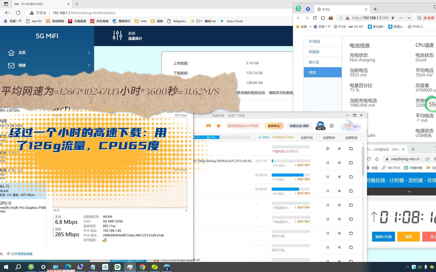Select 锁频段 in the R106 sidebar menu
Screen dimensions: 436x272
314,52
